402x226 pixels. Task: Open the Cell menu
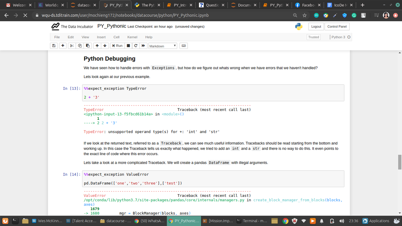click(117, 37)
